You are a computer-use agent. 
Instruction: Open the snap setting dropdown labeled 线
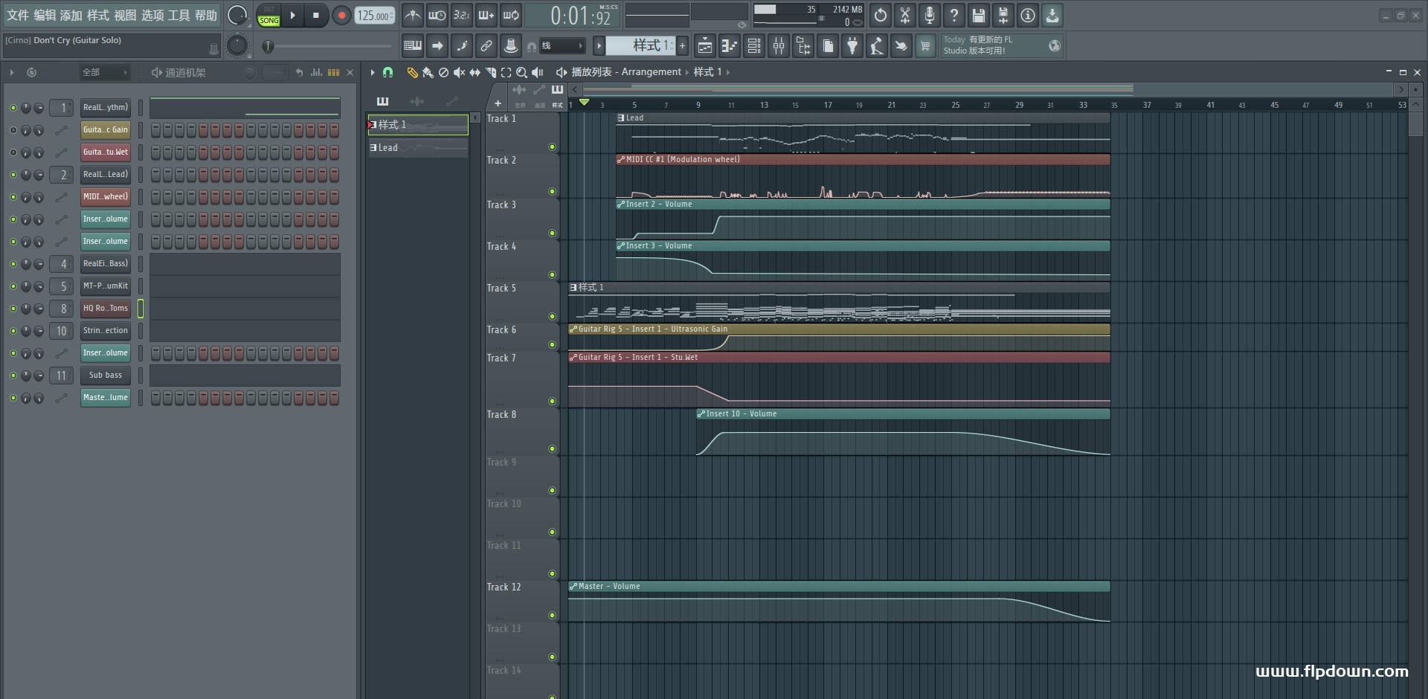point(562,46)
